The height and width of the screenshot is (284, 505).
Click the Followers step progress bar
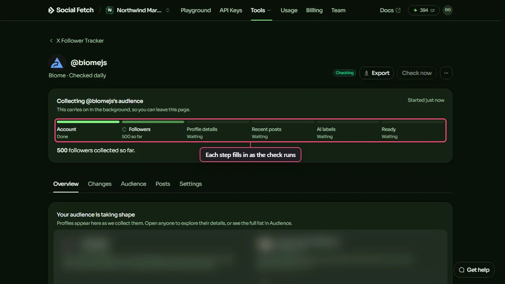(153, 122)
